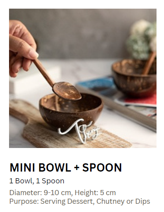
Task: Click the plus sign in product title
Action: pyautogui.click(x=77, y=168)
